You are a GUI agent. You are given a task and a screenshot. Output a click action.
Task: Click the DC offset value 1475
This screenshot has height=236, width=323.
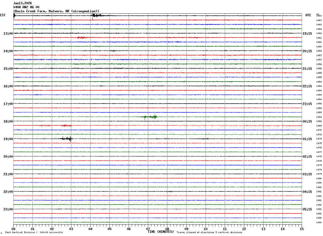319,143
